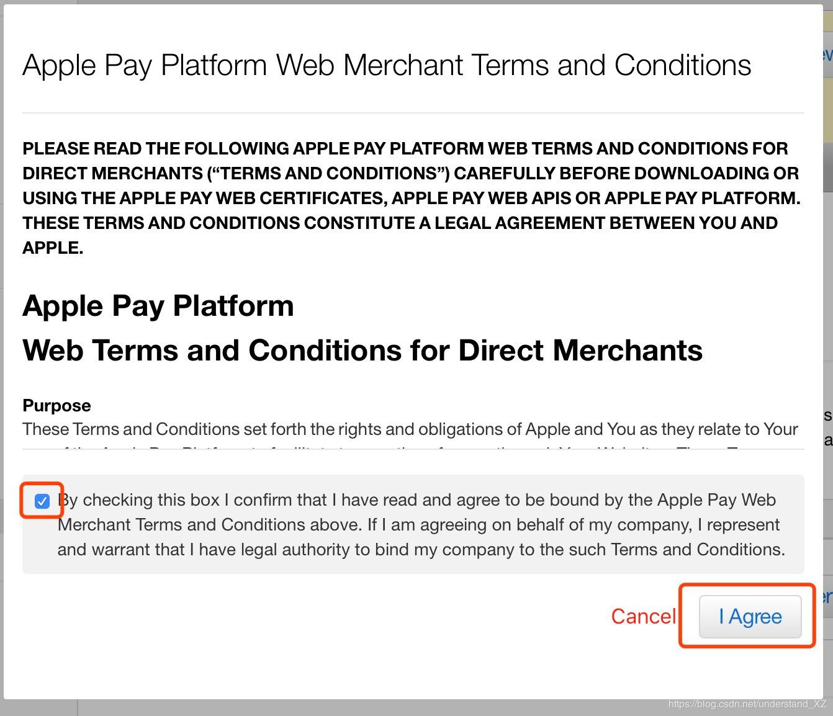Click the 'USING THE APPLE PAY WEB CERTIFICATES' line

click(x=411, y=199)
